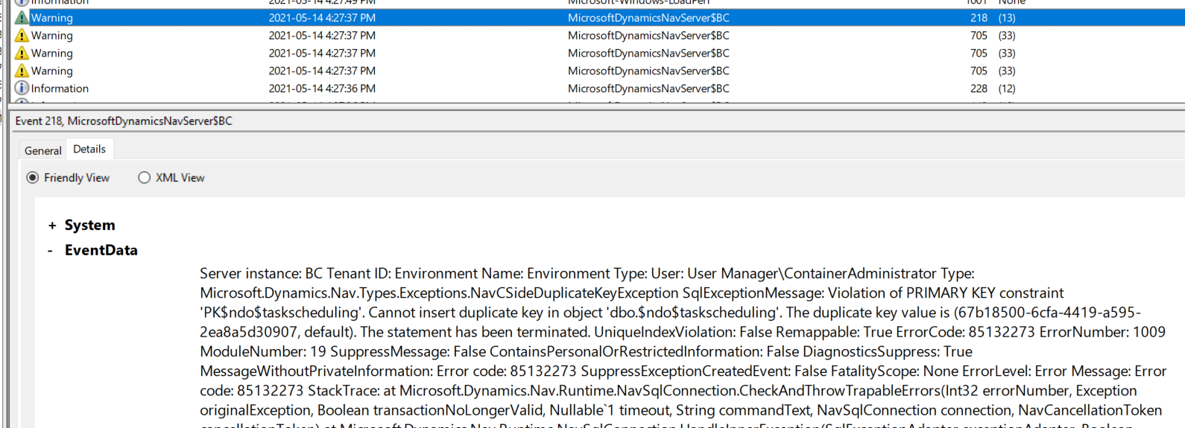
Task: Click source MicrosoftDynamicsNavServer$BC in event 228 row
Action: [x=648, y=89]
